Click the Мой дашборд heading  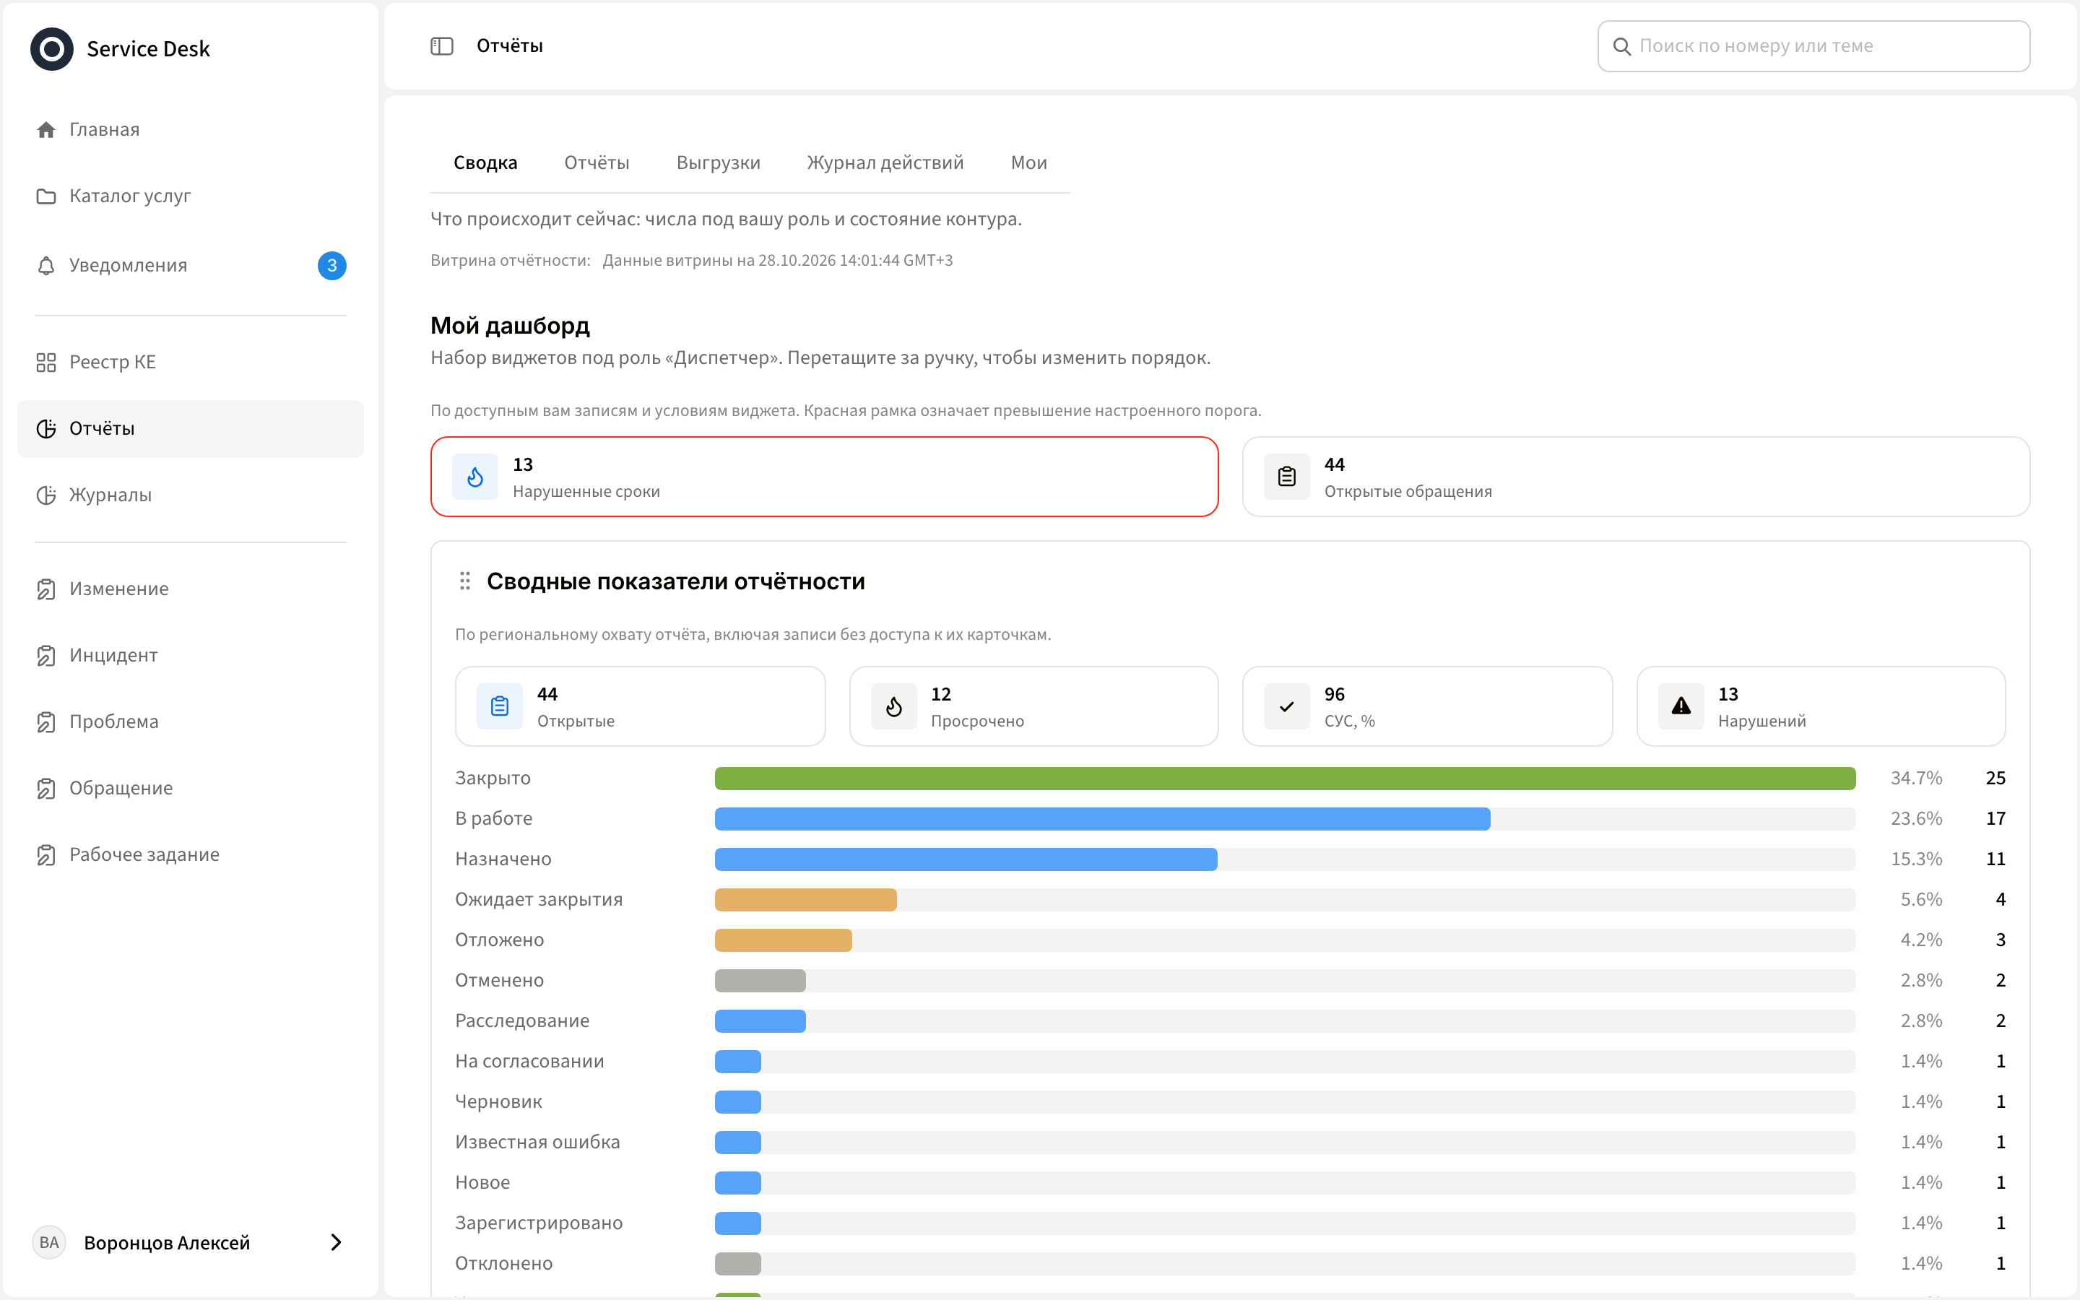click(510, 326)
